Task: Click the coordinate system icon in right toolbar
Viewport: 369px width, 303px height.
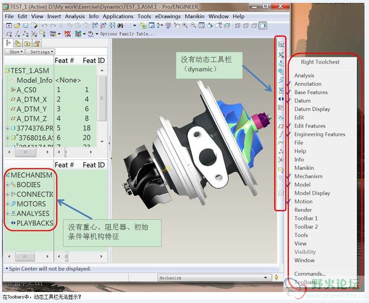Action: [x=281, y=160]
